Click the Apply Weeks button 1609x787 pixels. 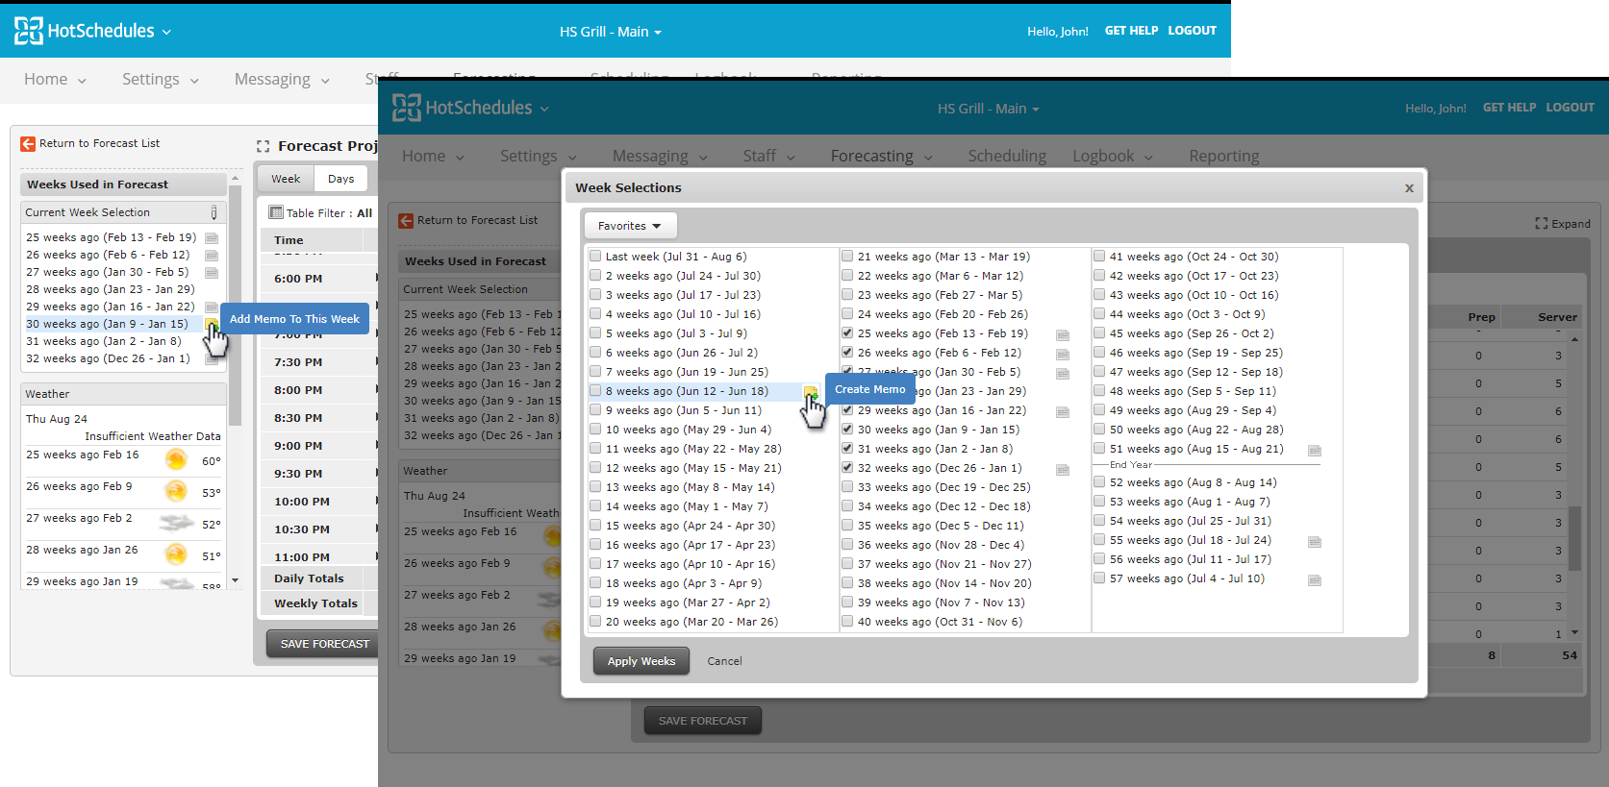641,661
